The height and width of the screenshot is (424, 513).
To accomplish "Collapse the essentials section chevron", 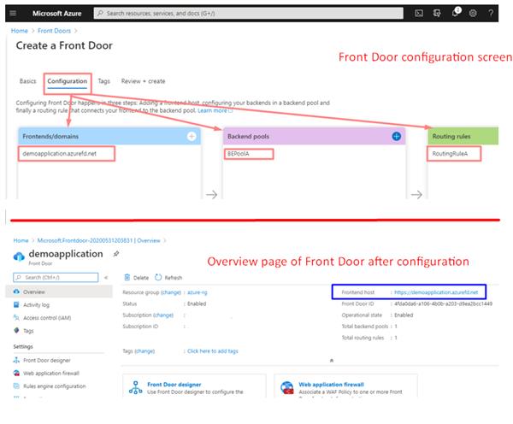I will [332, 361].
